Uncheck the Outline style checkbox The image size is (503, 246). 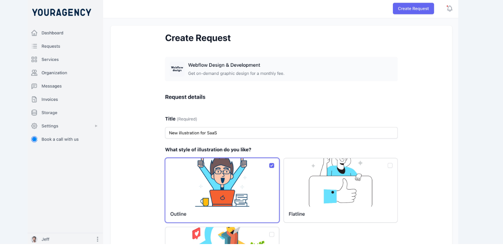pos(272,166)
